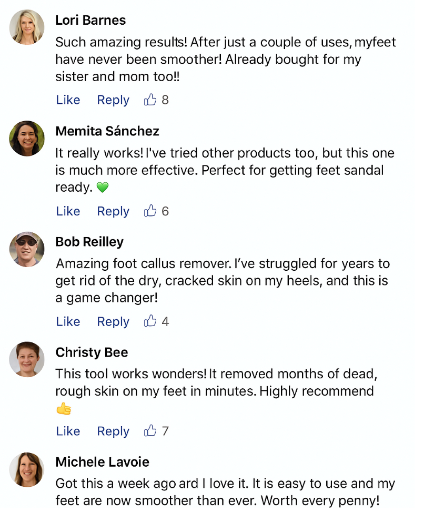The width and height of the screenshot is (424, 531).
Task: Click thumbs-up icon on Bob Reilley's comment
Action: (150, 321)
